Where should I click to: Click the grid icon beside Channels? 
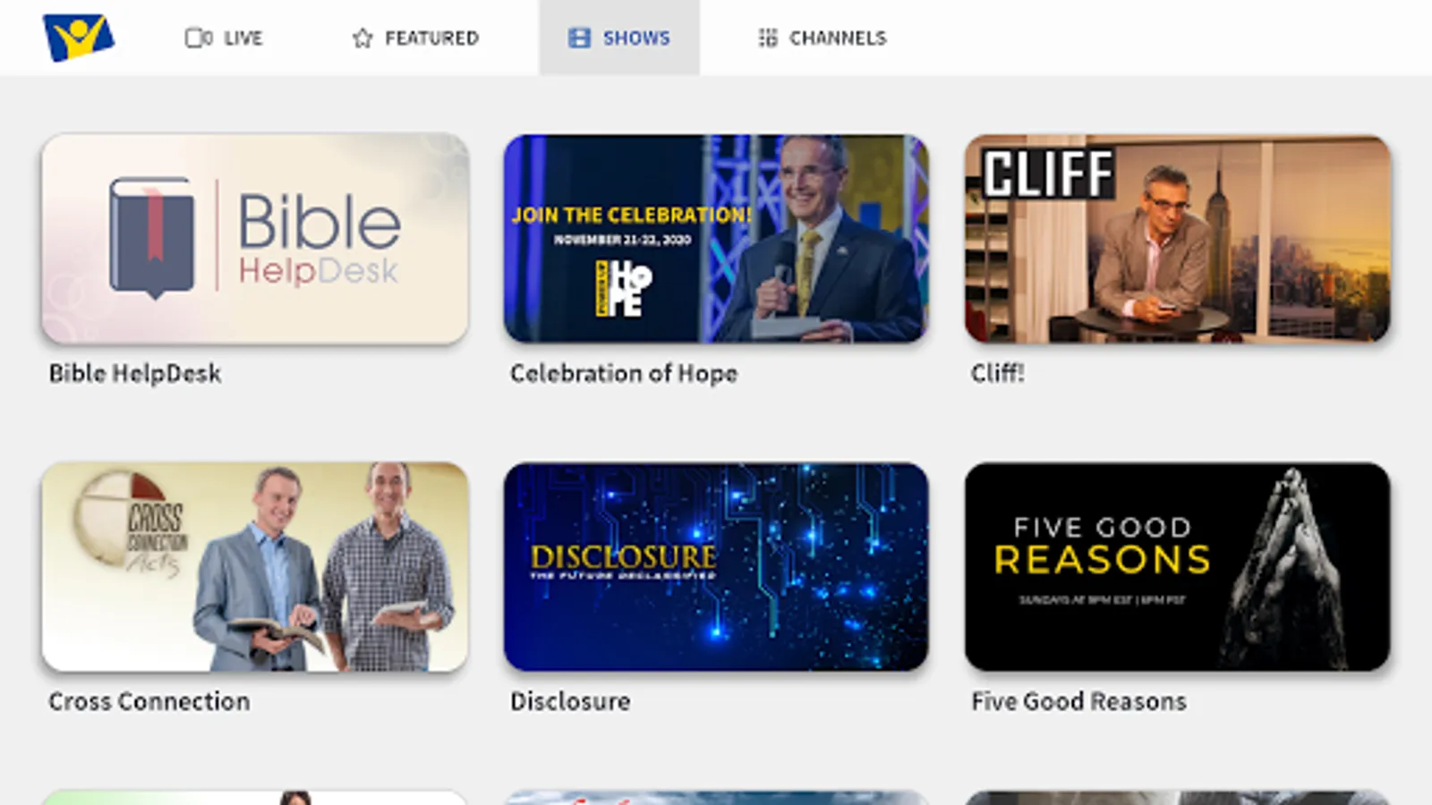pyautogui.click(x=767, y=38)
